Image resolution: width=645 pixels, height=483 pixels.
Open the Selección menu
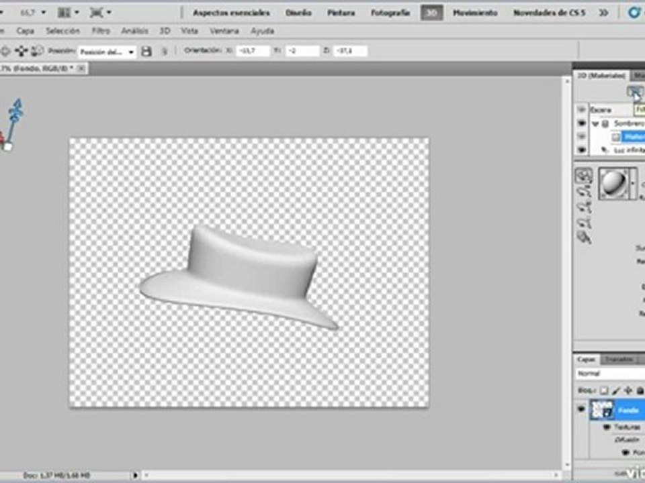point(62,31)
